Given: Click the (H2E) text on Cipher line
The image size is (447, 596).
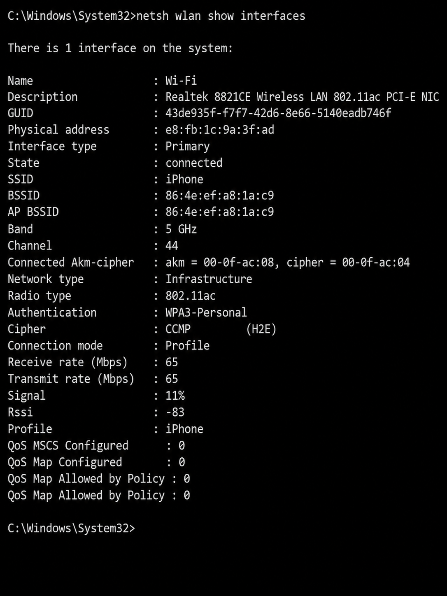Looking at the screenshot, I should coord(261,329).
